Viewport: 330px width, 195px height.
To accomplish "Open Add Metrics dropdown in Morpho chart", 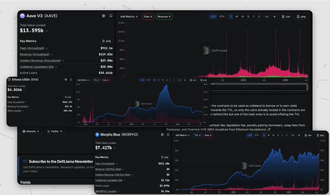I will tap(182, 135).
